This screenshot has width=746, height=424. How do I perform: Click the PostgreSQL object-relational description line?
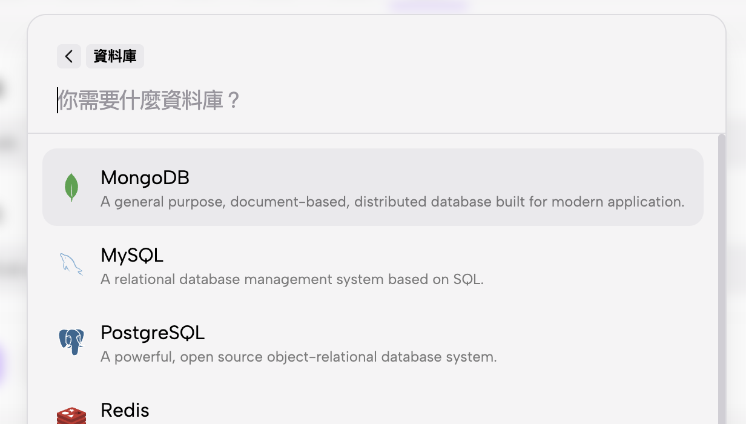pos(299,357)
